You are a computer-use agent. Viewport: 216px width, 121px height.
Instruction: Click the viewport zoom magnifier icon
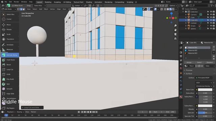pyautogui.click(x=175, y=26)
